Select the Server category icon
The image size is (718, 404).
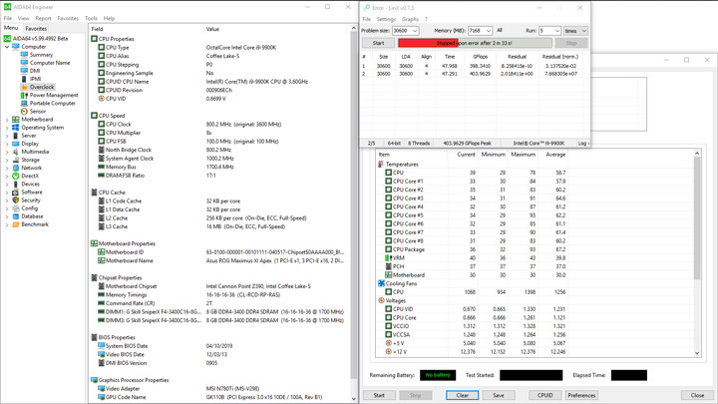pyautogui.click(x=16, y=136)
